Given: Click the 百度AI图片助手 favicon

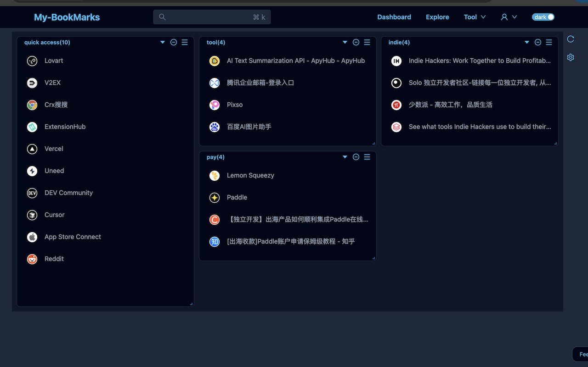Looking at the screenshot, I should click(215, 127).
